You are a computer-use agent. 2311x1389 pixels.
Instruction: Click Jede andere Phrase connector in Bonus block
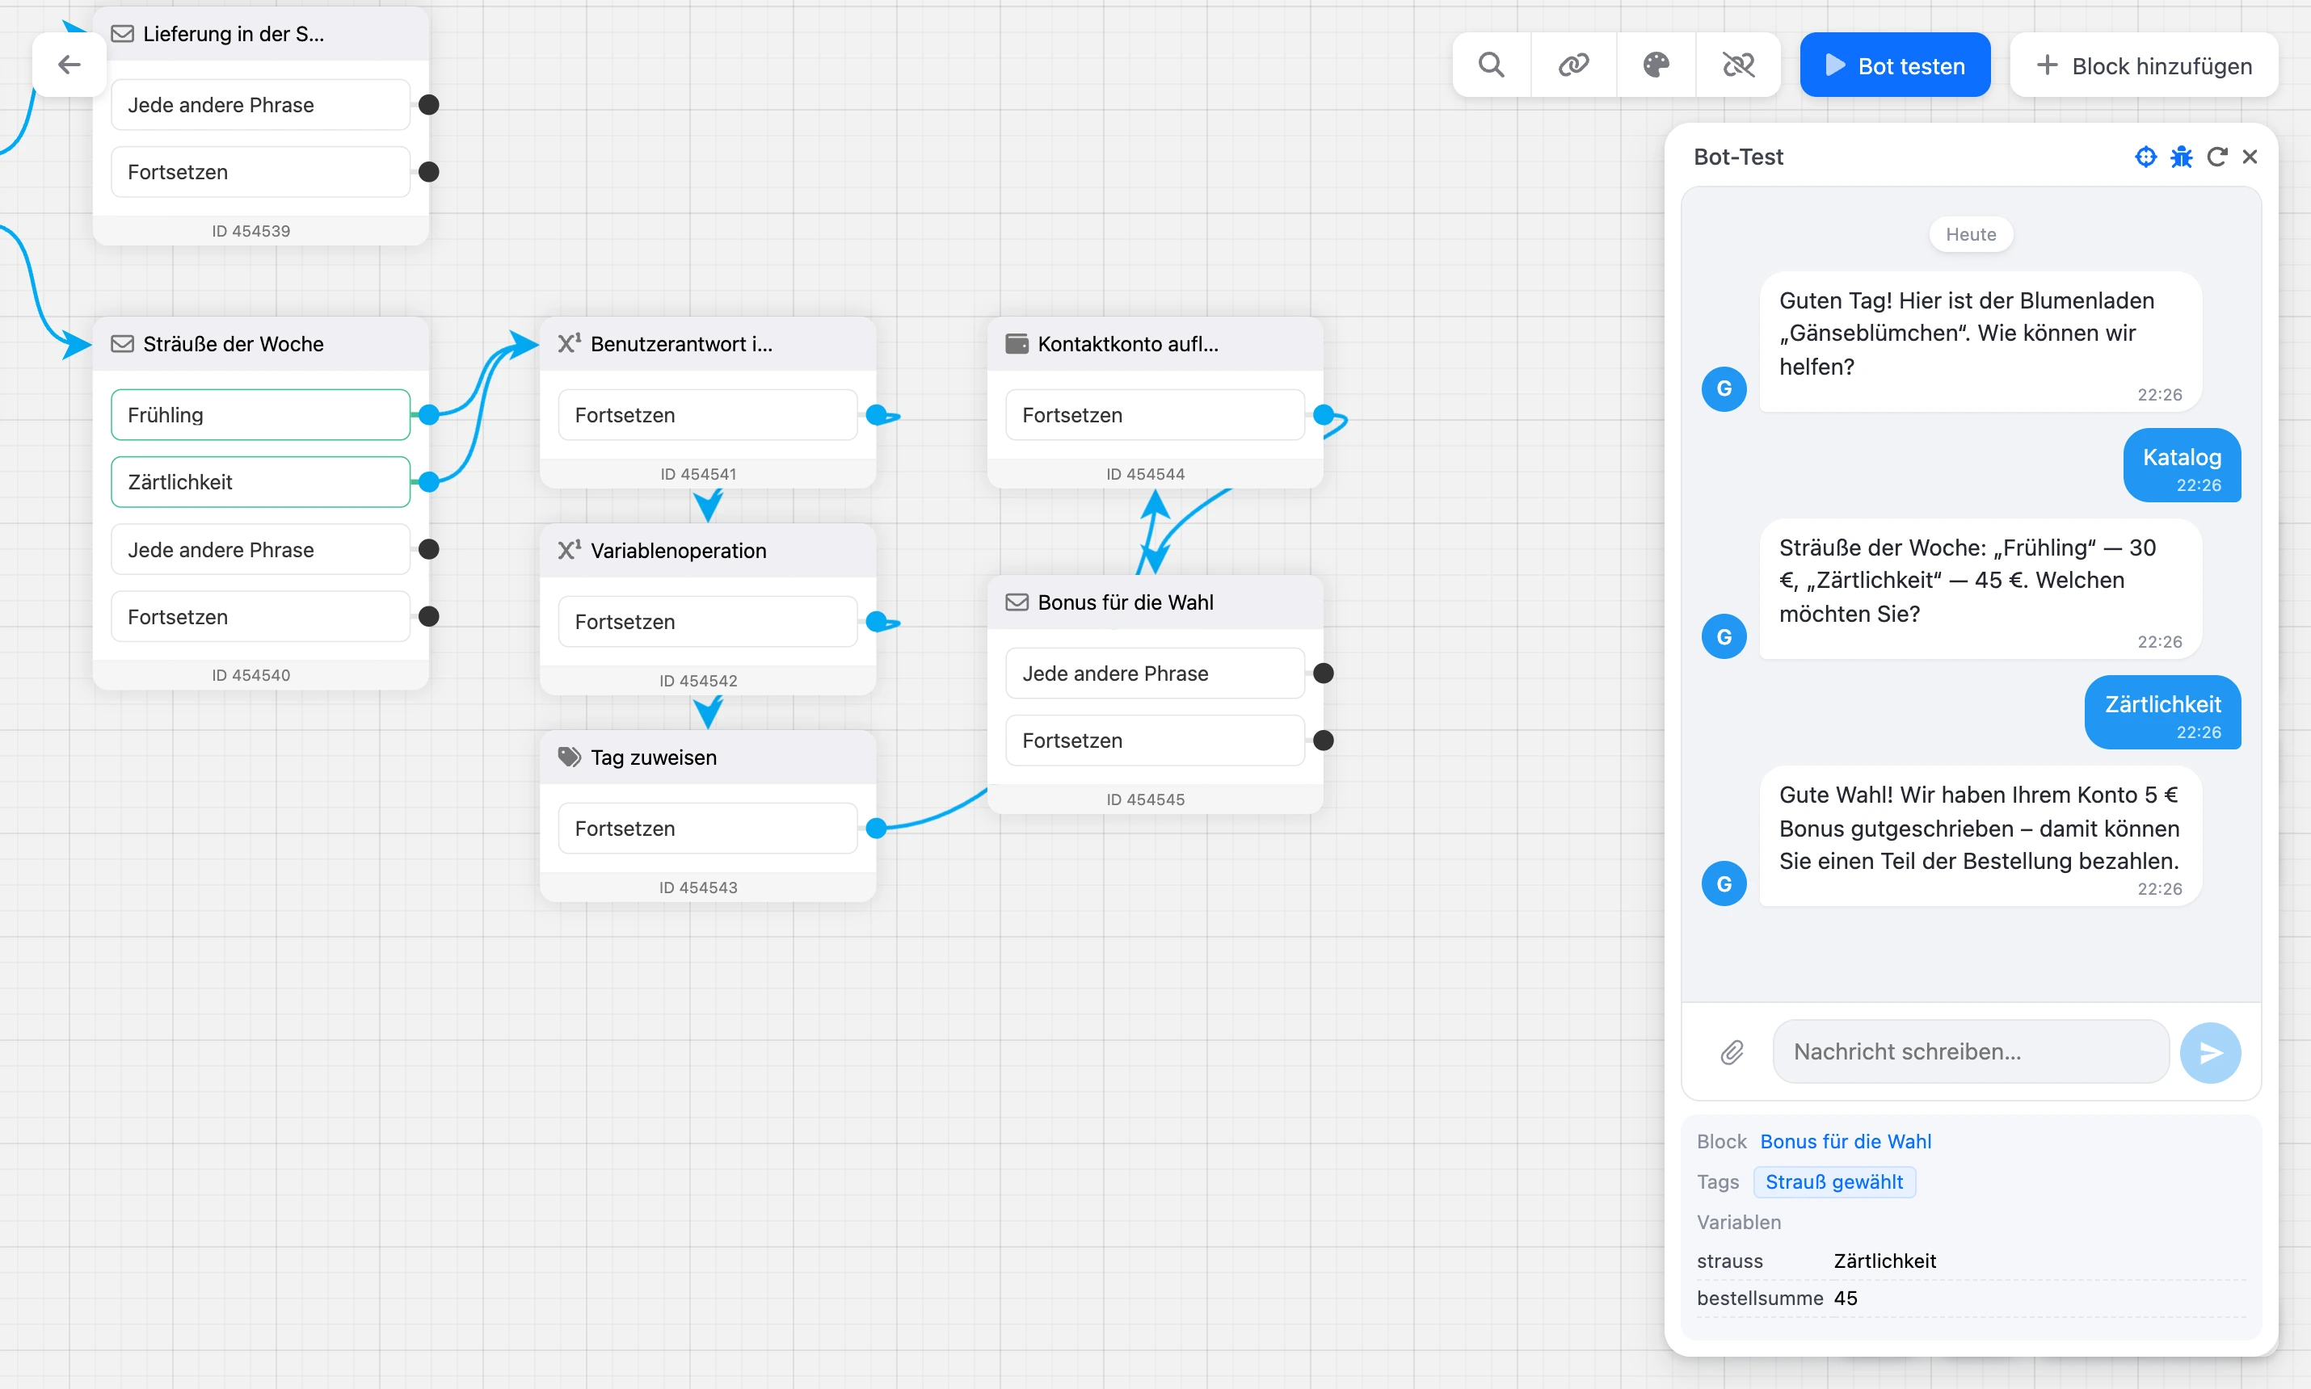(x=1323, y=673)
